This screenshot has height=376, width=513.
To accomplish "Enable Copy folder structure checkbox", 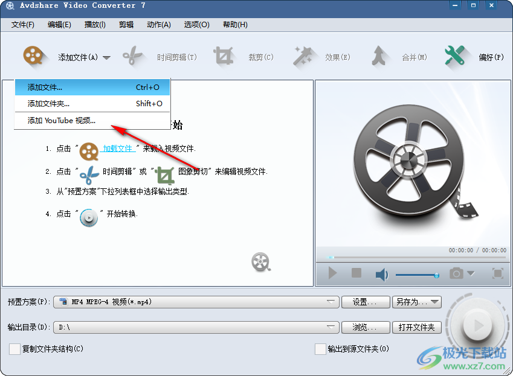I will click(x=15, y=349).
